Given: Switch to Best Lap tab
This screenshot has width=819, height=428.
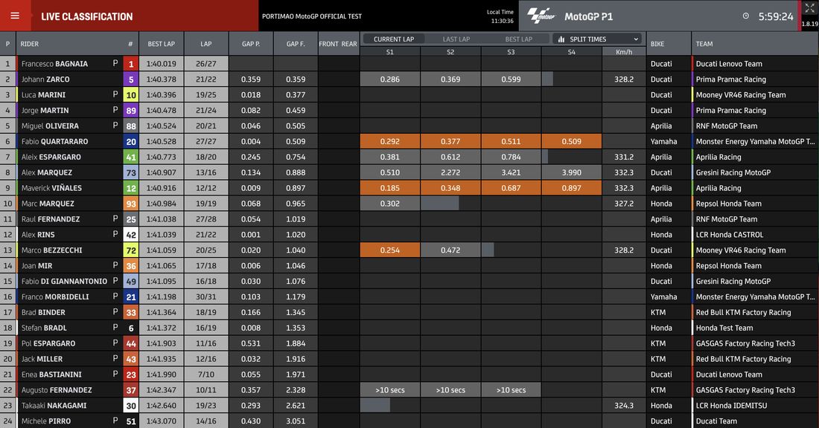Looking at the screenshot, I should (518, 39).
